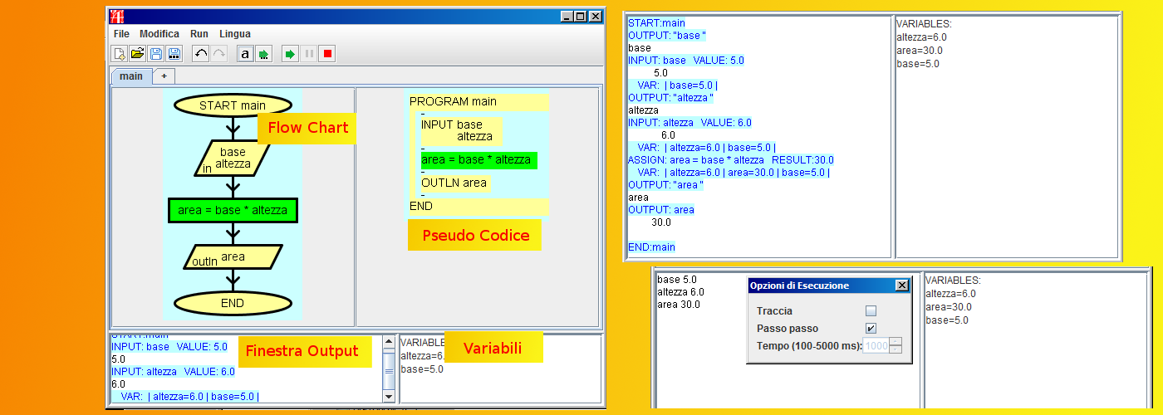Click the New file toolbar icon
The image size is (1163, 415).
[120, 54]
